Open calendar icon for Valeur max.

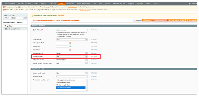click(x=70, y=50)
